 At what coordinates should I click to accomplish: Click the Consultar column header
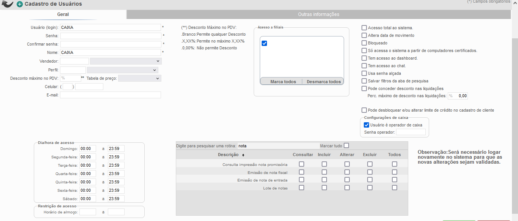[303, 155]
